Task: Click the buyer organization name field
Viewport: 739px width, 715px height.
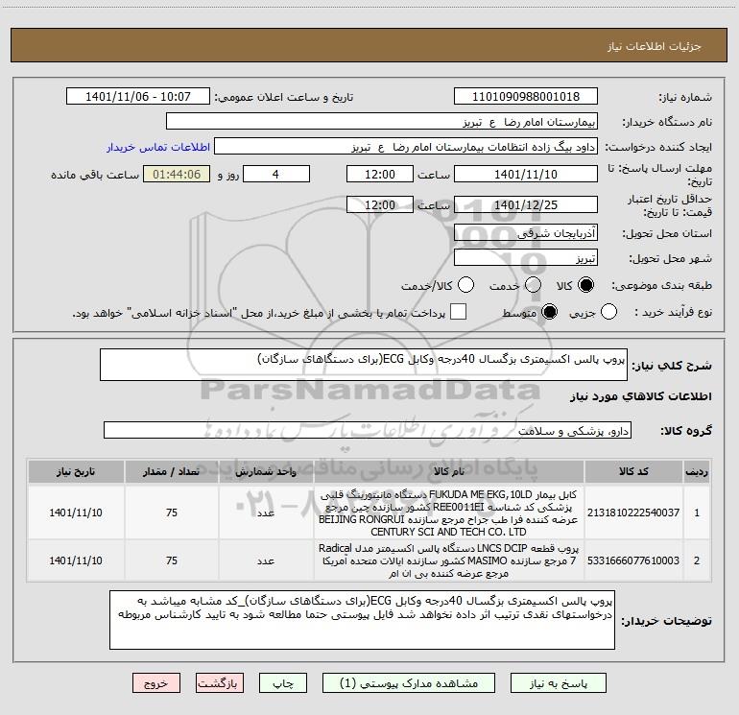Action: click(382, 122)
